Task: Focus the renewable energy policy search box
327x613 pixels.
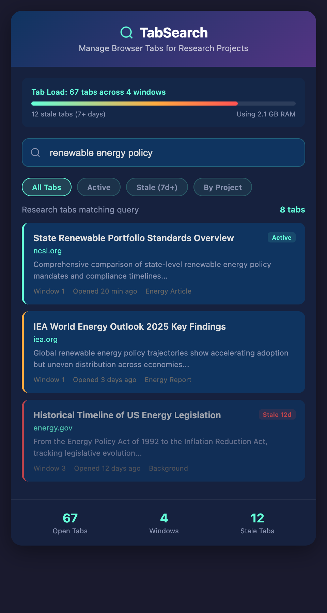Action: (x=170, y=153)
